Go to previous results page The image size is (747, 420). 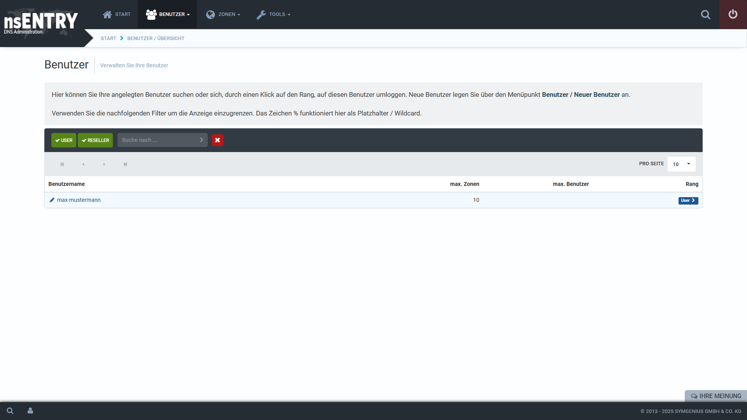pos(83,164)
